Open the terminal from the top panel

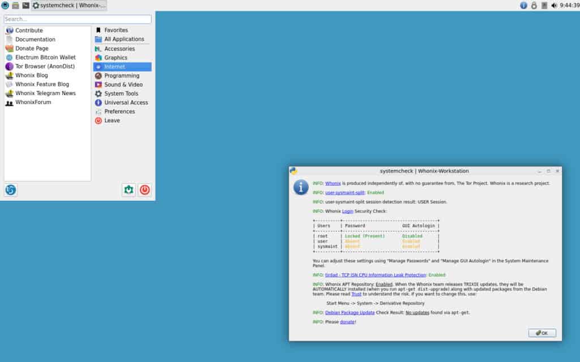click(25, 5)
